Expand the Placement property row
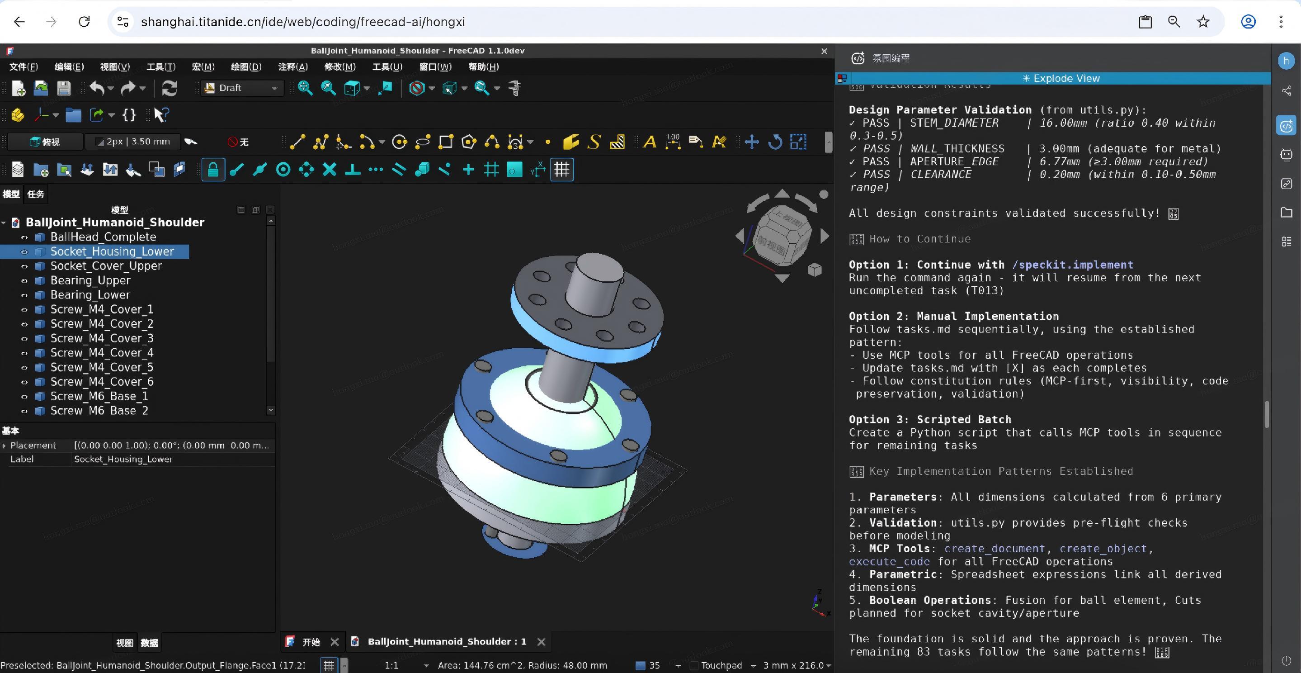 (x=5, y=445)
